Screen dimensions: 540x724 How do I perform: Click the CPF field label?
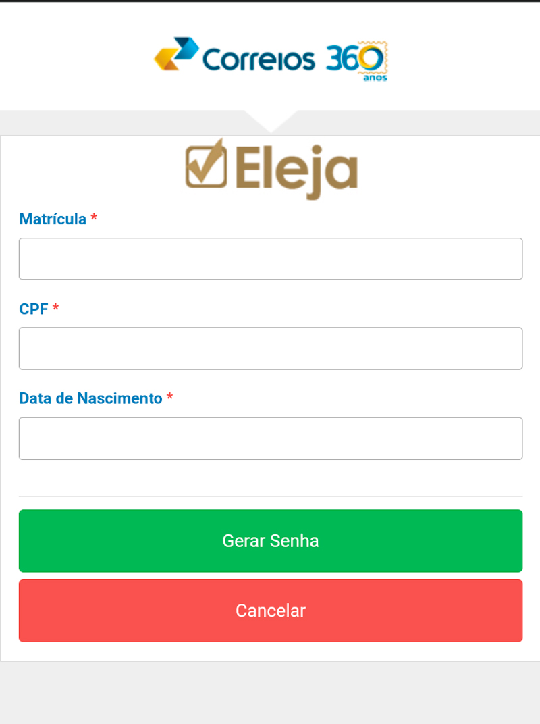34,309
